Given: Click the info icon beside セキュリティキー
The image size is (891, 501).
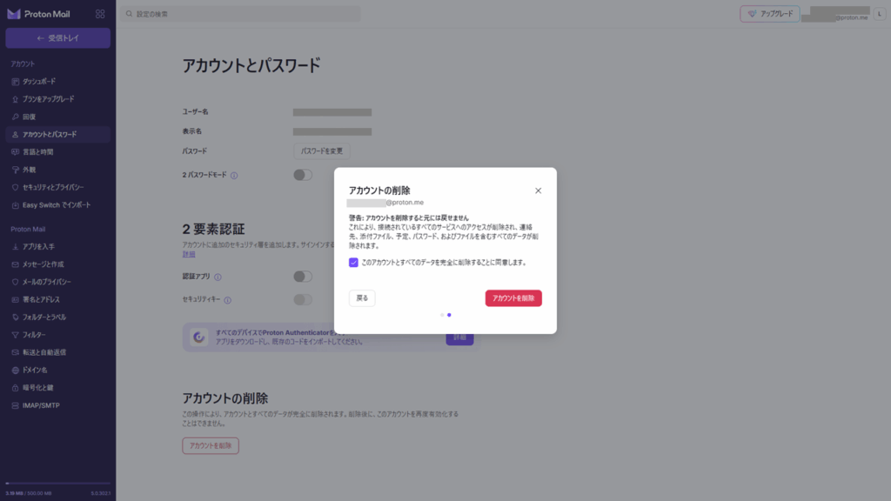Looking at the screenshot, I should (x=228, y=300).
